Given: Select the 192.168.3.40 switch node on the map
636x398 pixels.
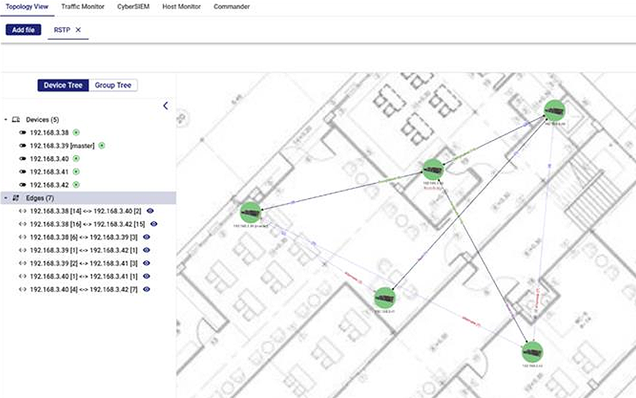Looking at the screenshot, I should pos(554,111).
